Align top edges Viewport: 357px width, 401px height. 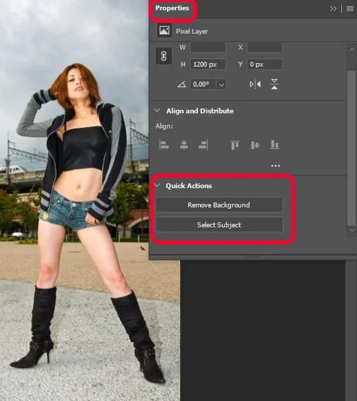click(235, 145)
